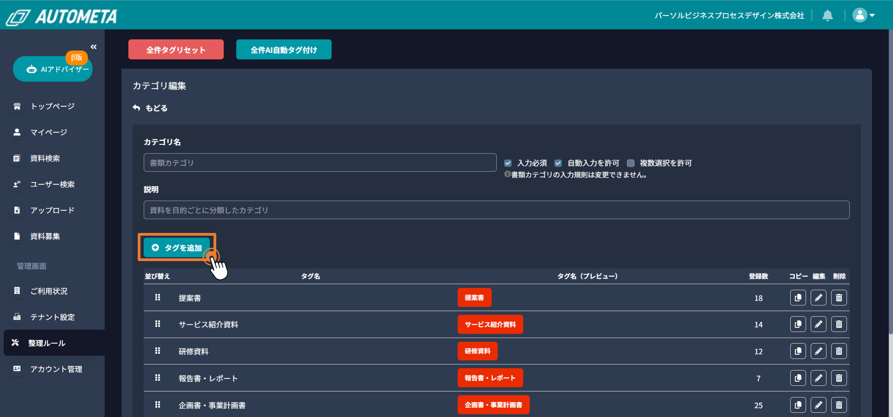893x417 pixels.
Task: Click the 企画書・事業計画書 tag name cell
Action: (212, 405)
